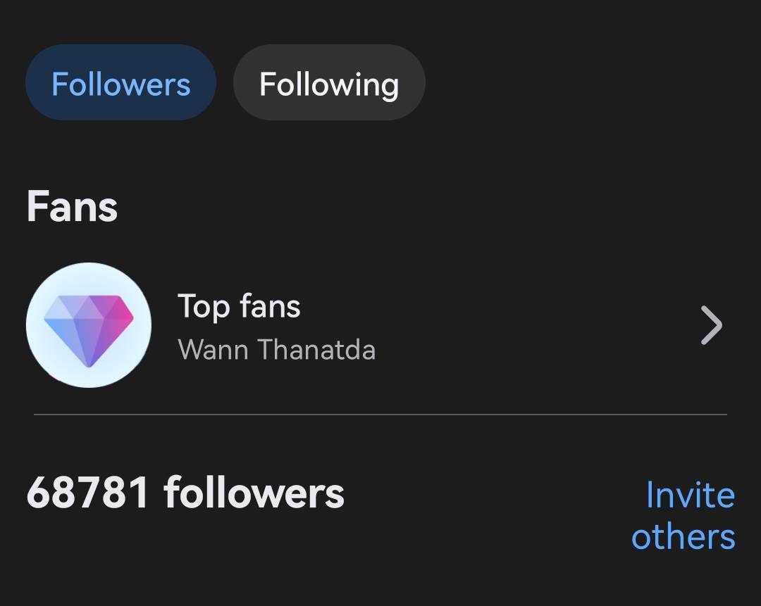This screenshot has height=606, width=761.
Task: Click the word "followers" after 68781
Action: (x=254, y=492)
